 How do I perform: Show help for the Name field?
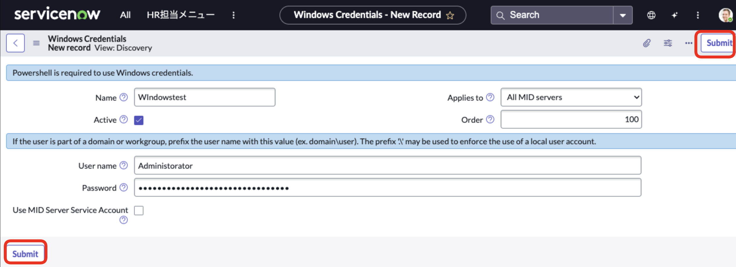pos(124,97)
